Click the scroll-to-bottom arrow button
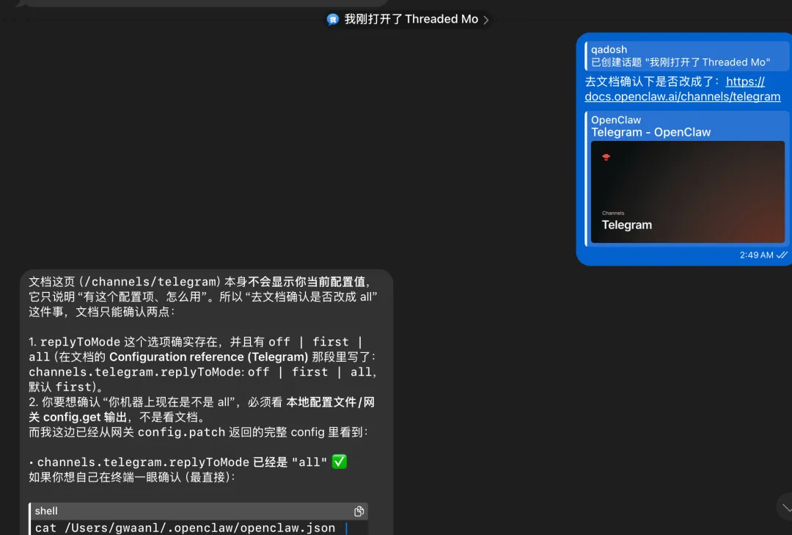 click(x=786, y=507)
